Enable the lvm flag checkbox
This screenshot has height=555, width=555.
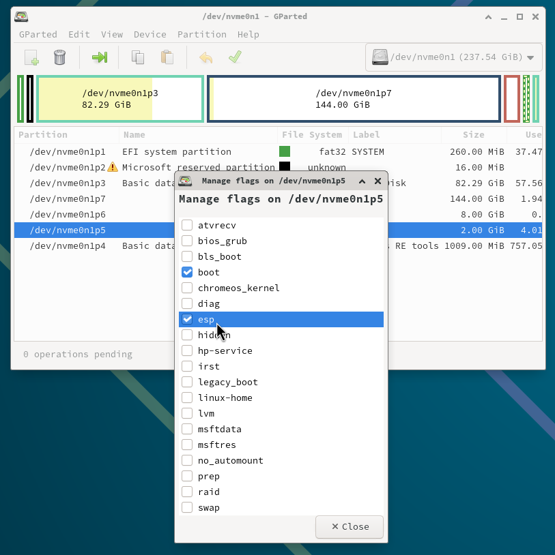(x=187, y=413)
